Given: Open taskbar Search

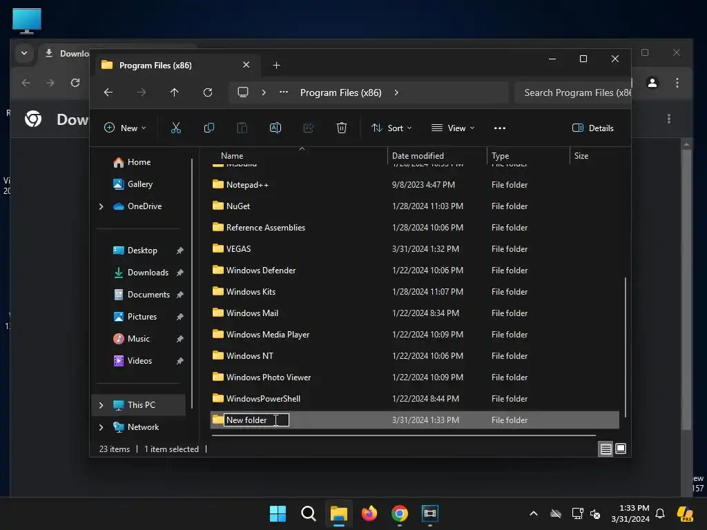Looking at the screenshot, I should pyautogui.click(x=309, y=513).
